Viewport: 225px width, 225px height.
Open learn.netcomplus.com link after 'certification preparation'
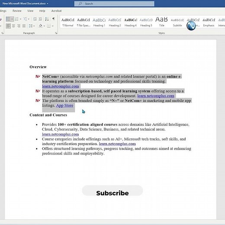click(117, 144)
